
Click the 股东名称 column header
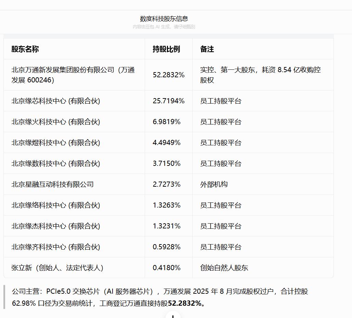click(25, 49)
